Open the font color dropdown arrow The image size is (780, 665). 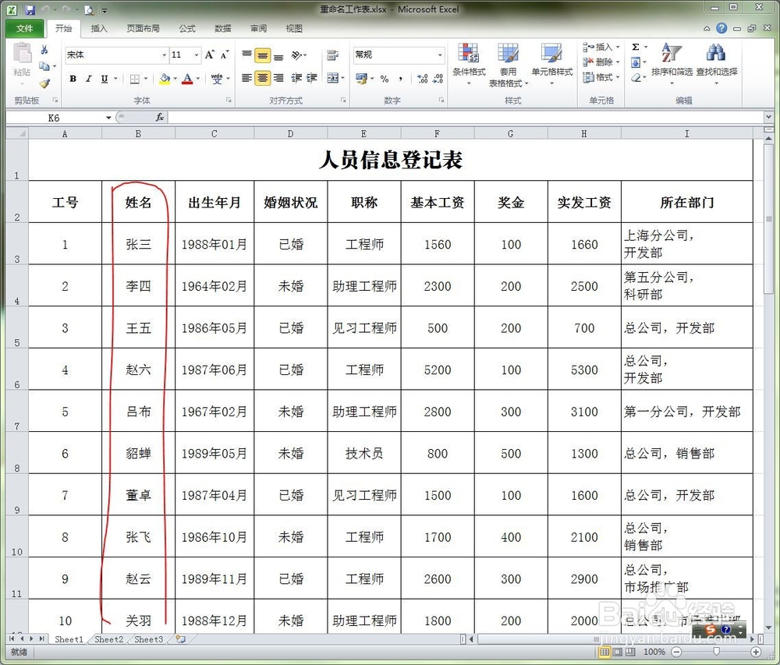click(x=198, y=79)
